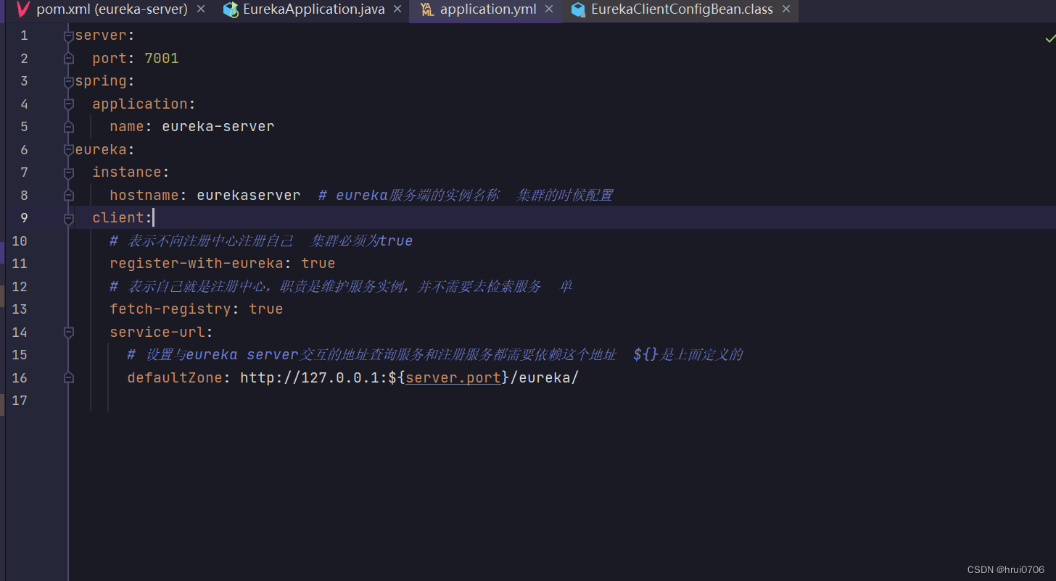Close the EurekaClientConfigBean.class tab
The width and height of the screenshot is (1056, 581).
pyautogui.click(x=785, y=9)
